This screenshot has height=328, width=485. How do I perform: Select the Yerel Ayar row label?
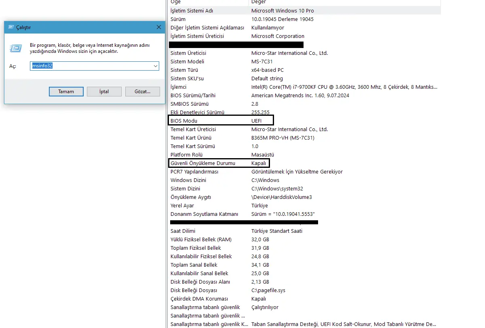coord(182,205)
